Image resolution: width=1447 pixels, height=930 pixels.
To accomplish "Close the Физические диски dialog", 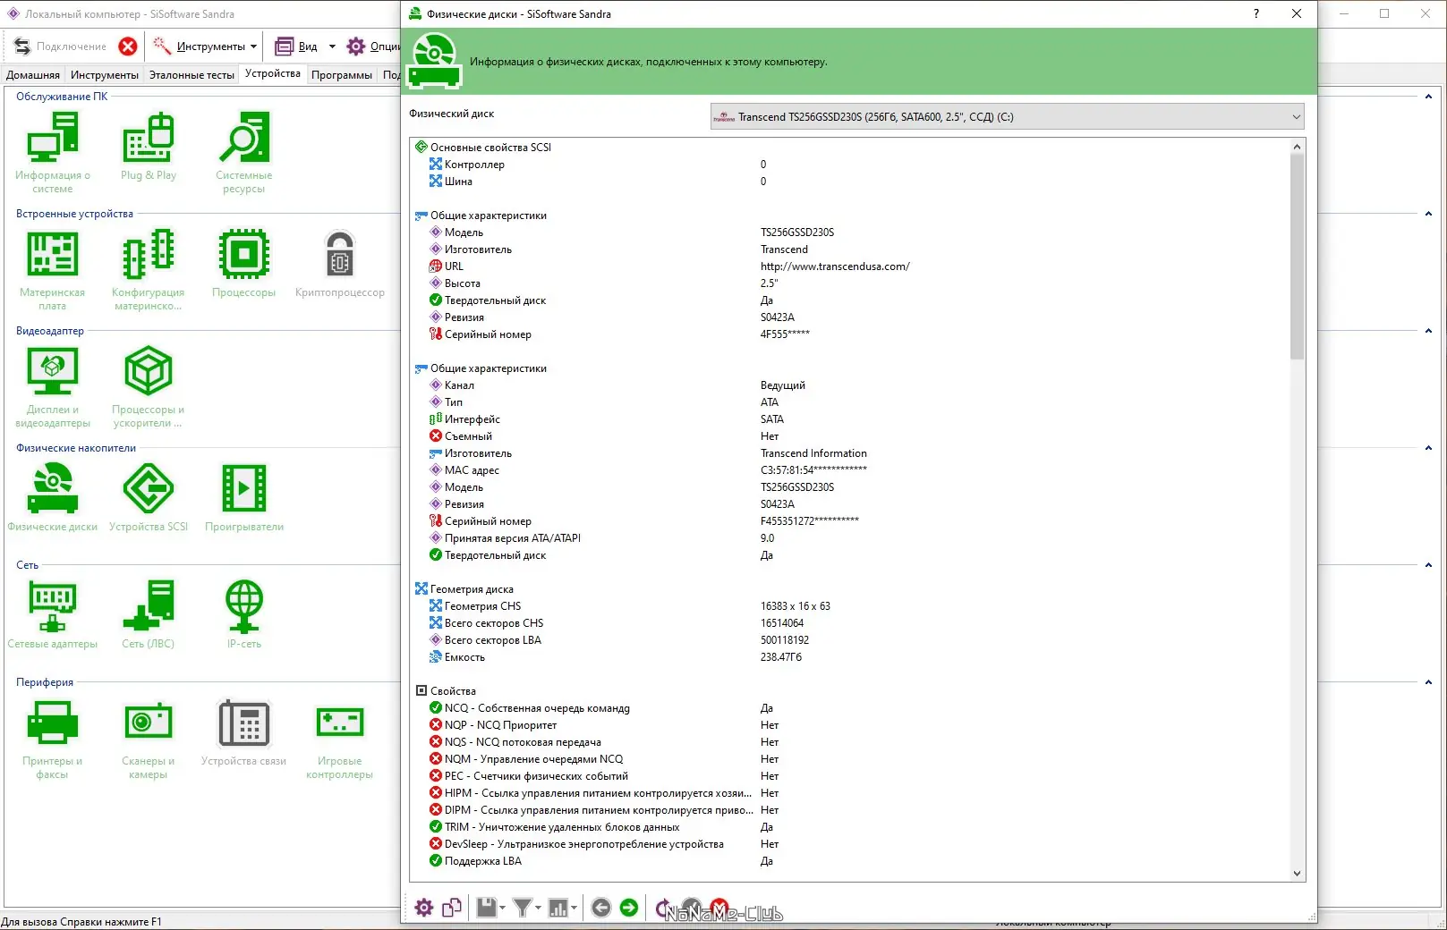I will [1297, 13].
